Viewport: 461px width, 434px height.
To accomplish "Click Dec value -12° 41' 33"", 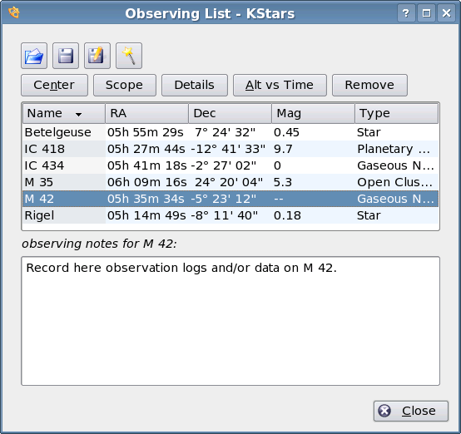I will tap(228, 149).
